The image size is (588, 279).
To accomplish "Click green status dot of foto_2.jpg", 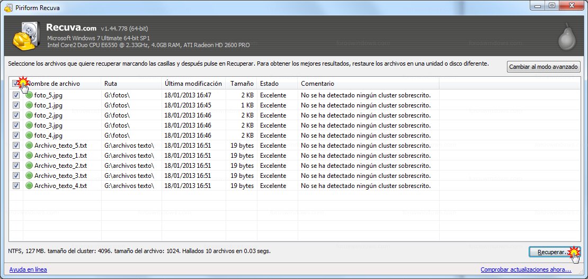I will (29, 115).
